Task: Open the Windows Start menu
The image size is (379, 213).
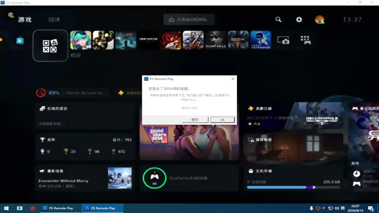Action: click(x=6, y=208)
